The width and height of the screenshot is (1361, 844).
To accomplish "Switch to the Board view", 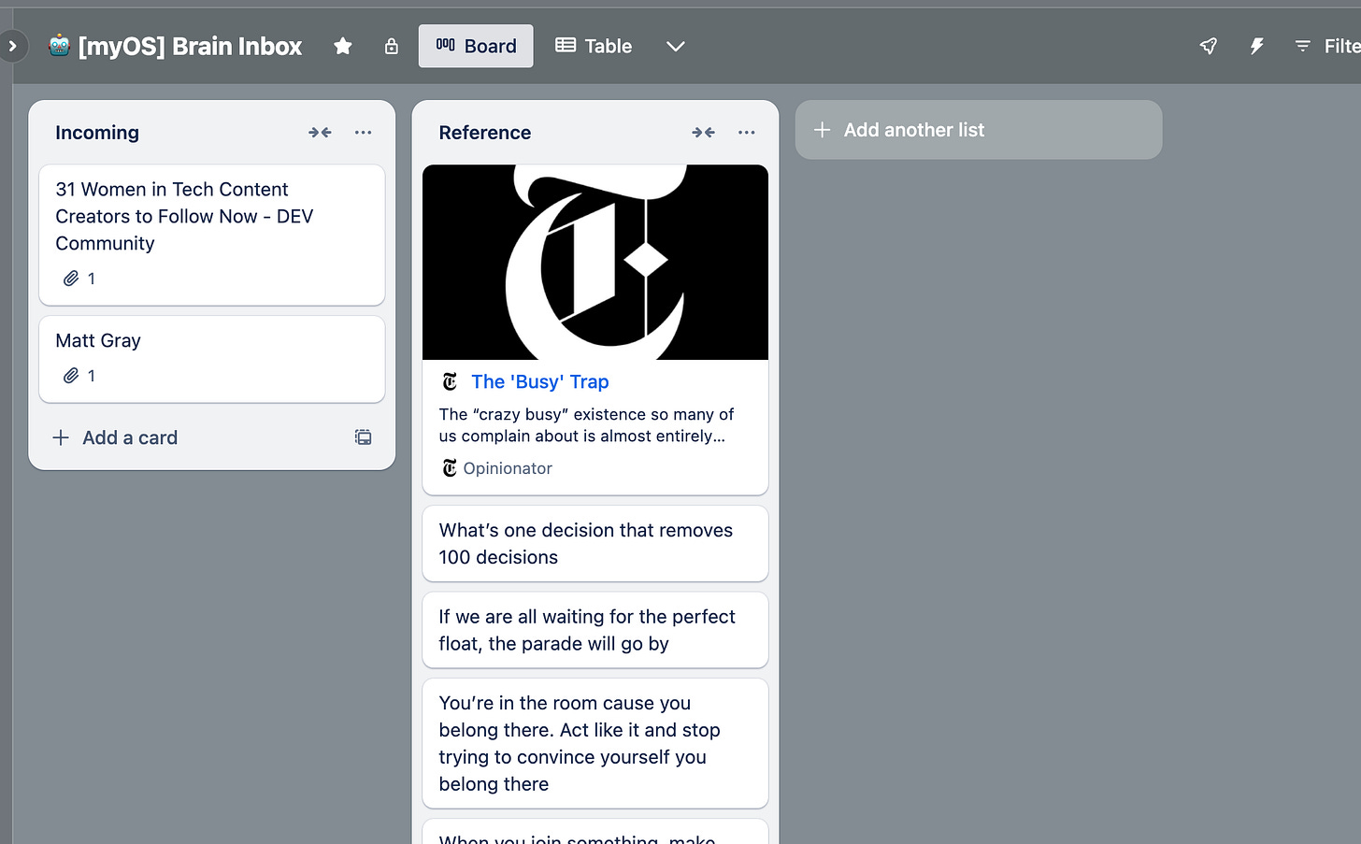I will (476, 45).
